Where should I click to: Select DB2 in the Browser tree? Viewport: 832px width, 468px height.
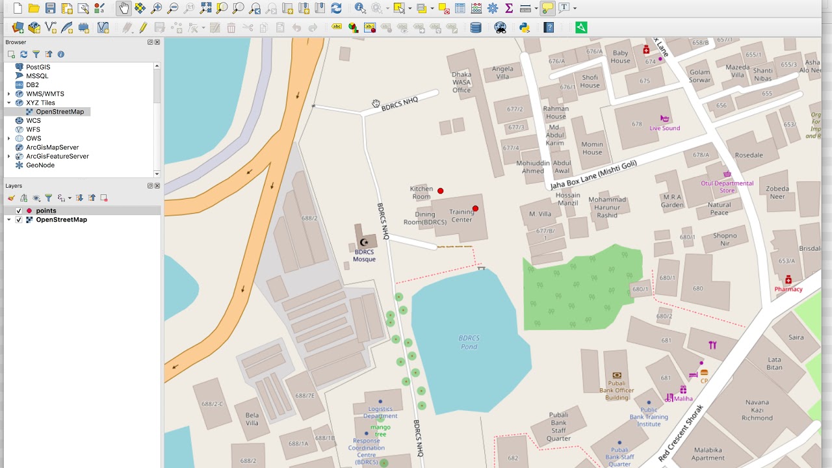click(32, 85)
